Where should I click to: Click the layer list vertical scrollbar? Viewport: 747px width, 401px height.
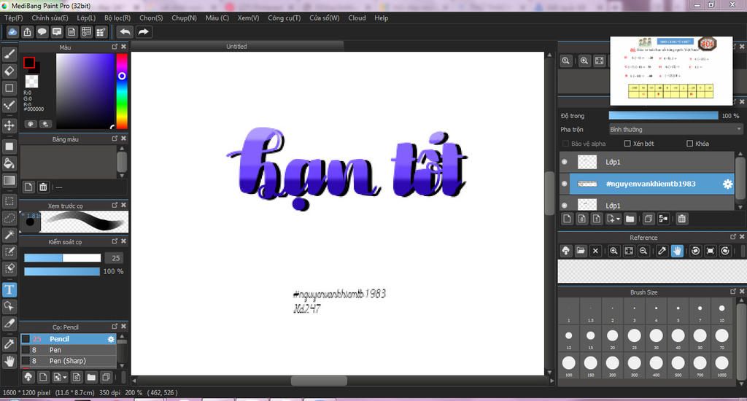click(740, 181)
